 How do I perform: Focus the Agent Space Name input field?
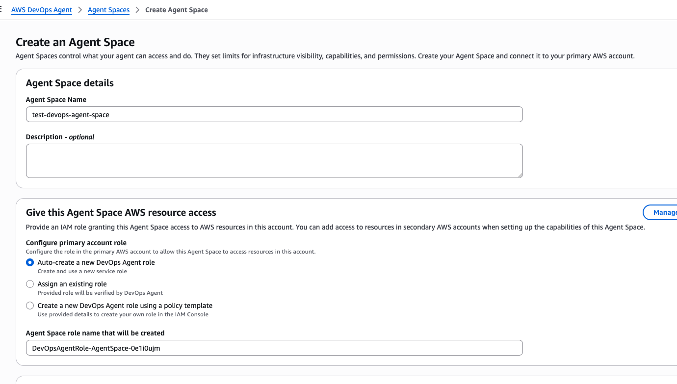(x=274, y=114)
